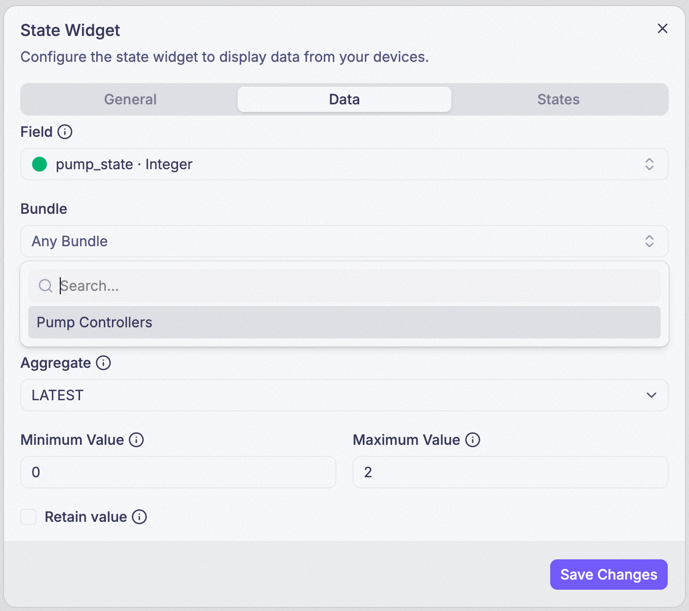Enable the Retain value checkbox

(x=28, y=517)
